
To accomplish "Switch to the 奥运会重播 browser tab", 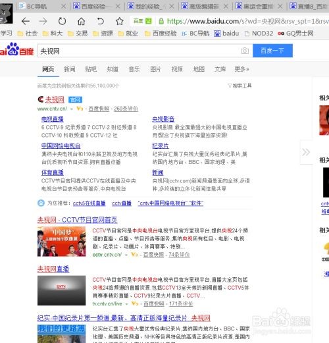I will 258,7.
